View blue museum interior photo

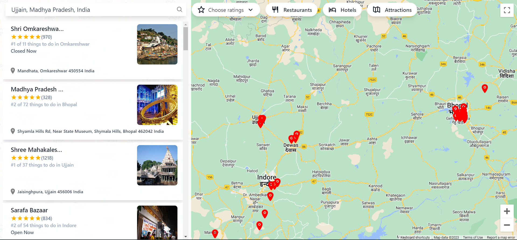(157, 105)
